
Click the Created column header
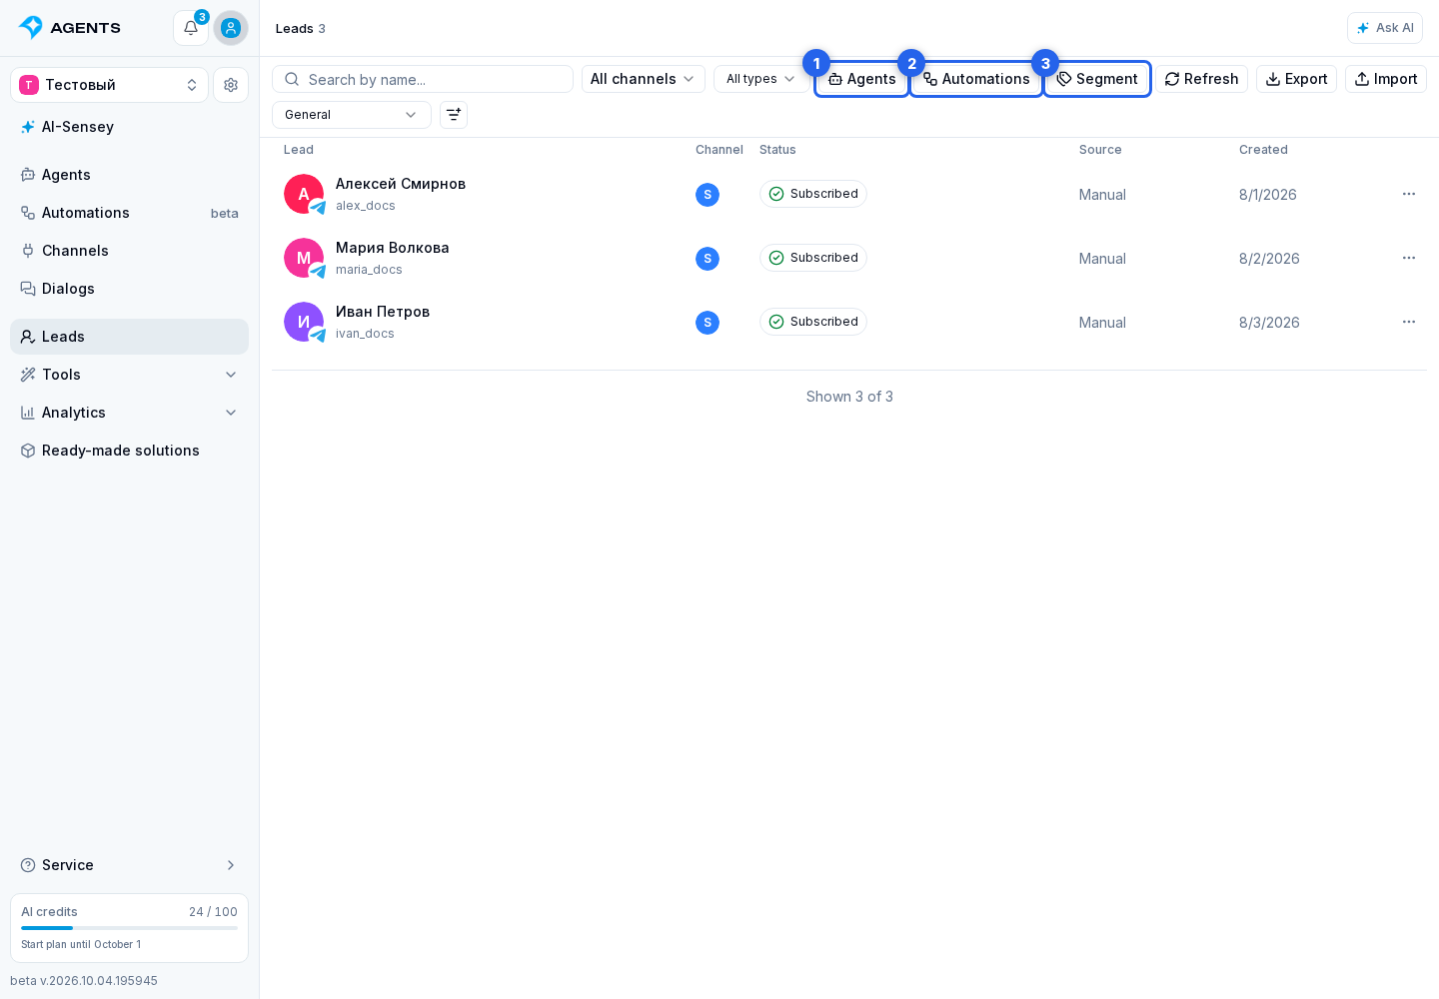(1263, 150)
